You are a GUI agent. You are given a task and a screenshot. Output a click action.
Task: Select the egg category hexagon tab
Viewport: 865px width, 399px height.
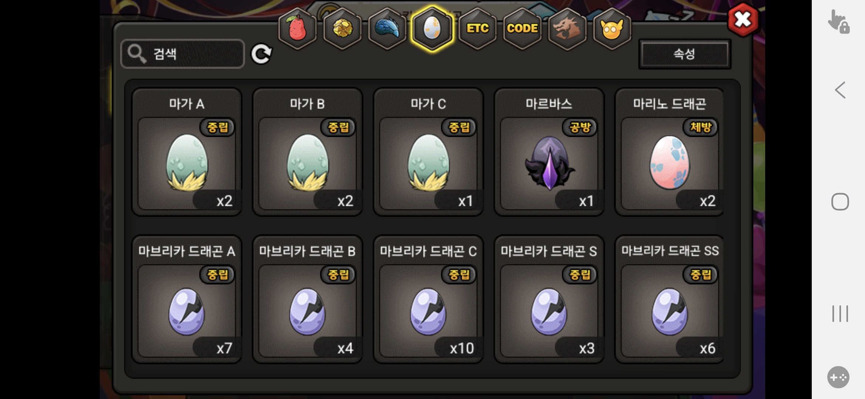tap(432, 28)
